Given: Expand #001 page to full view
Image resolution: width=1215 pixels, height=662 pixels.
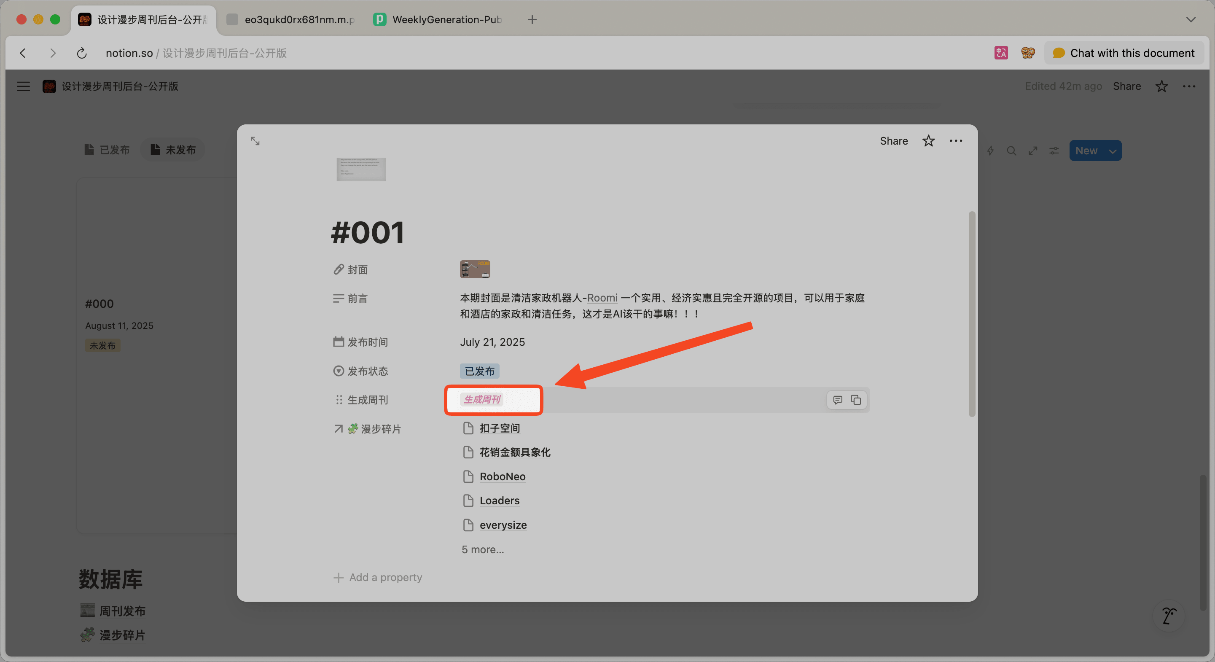Looking at the screenshot, I should coord(255,140).
